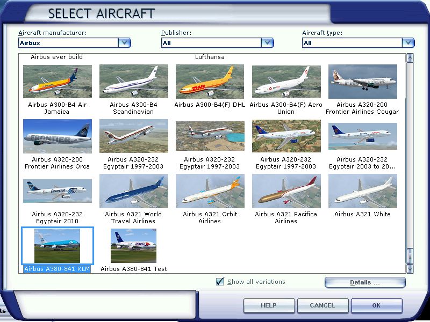The image size is (430, 322).
Task: Click the scrollbar up arrow
Action: [x=410, y=58]
